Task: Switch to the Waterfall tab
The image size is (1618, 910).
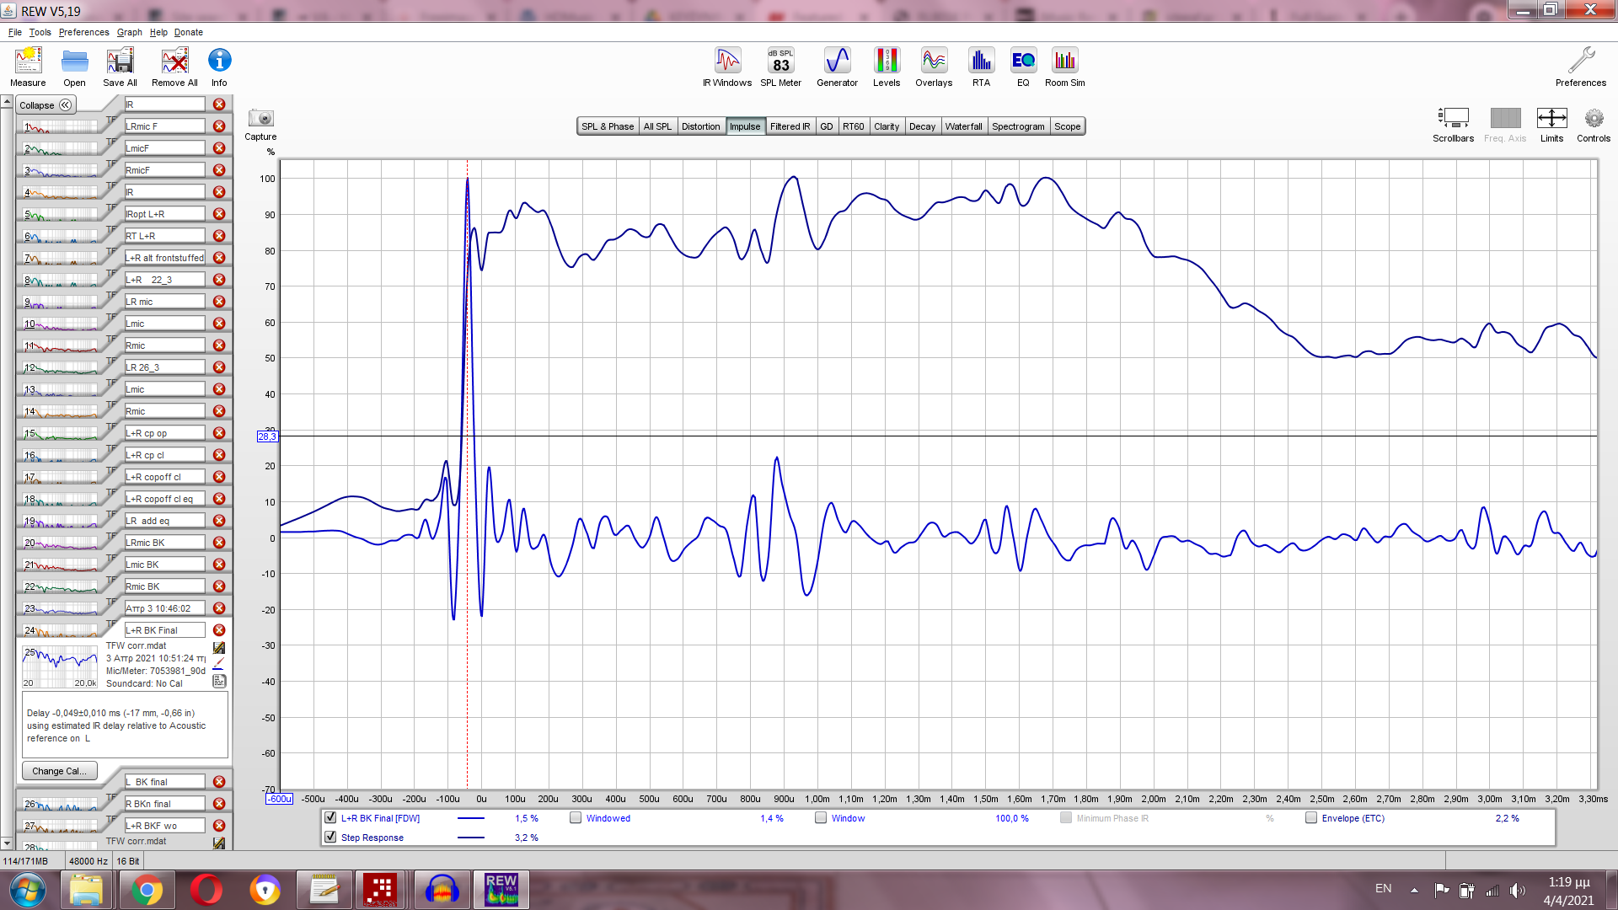Action: pos(963,126)
